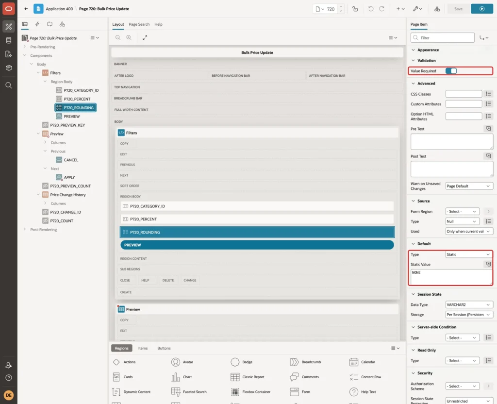Open the Session State Data Type dropdown

point(469,304)
